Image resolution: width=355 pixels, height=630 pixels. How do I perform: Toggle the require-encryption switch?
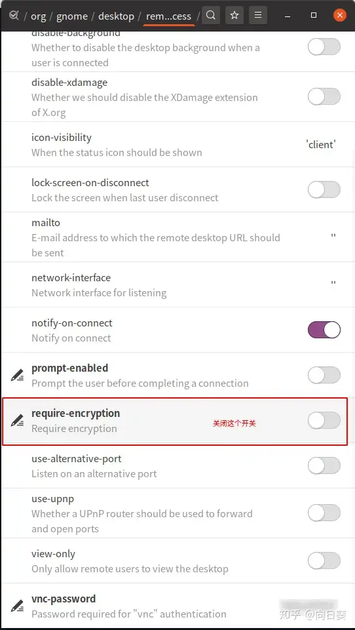click(x=324, y=420)
